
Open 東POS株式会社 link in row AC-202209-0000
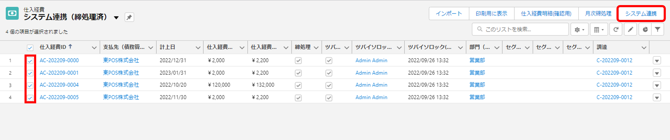coord(121,60)
